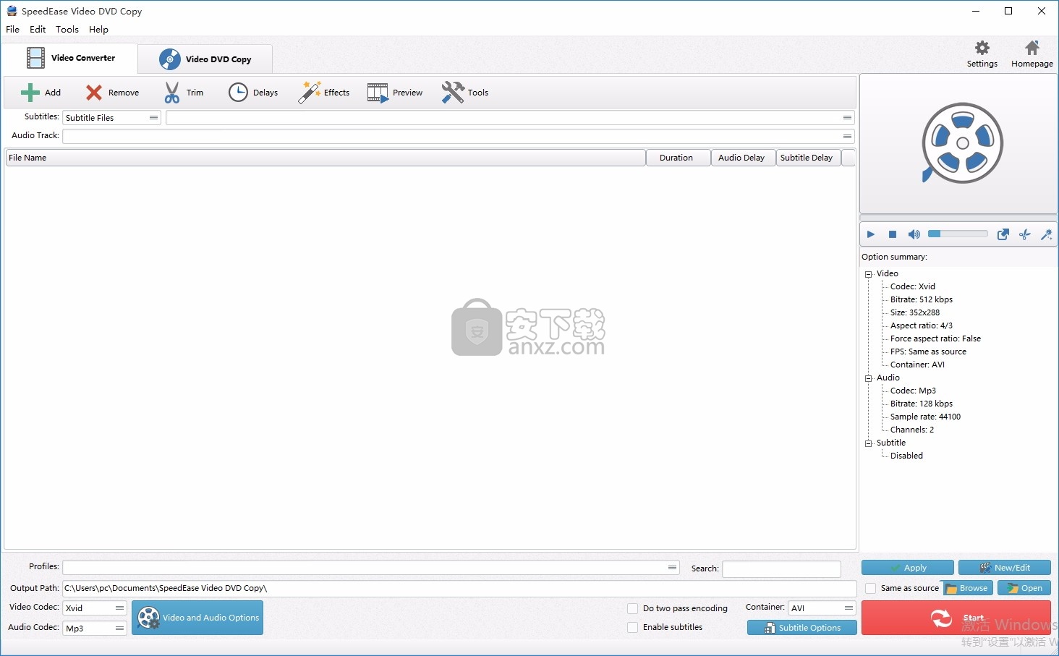Image resolution: width=1059 pixels, height=656 pixels.
Task: Mute the preview speaker icon
Action: click(x=914, y=234)
